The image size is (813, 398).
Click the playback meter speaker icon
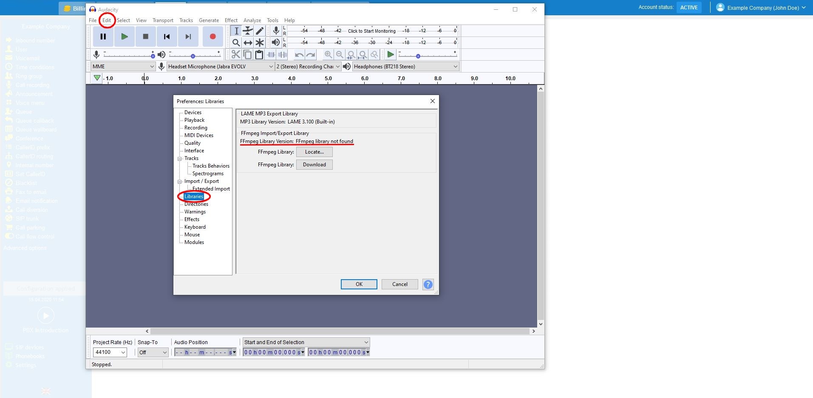click(276, 42)
